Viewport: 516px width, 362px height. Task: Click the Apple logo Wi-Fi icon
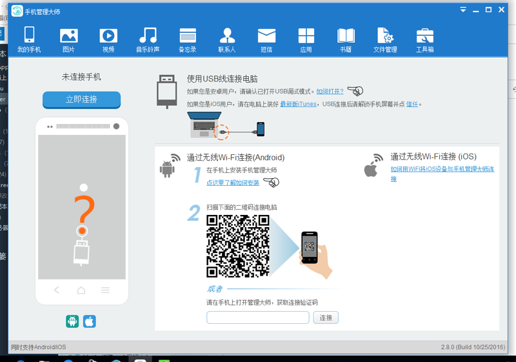373,166
